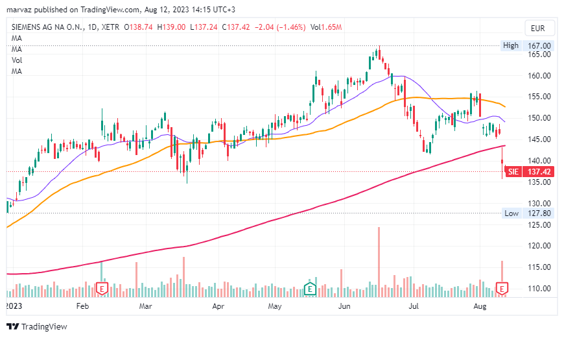Screen dimensions: 564x338
Task: Click the Jul label on time axis
Action: pyautogui.click(x=414, y=306)
